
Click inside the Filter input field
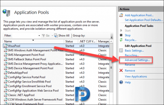(x=25, y=36)
